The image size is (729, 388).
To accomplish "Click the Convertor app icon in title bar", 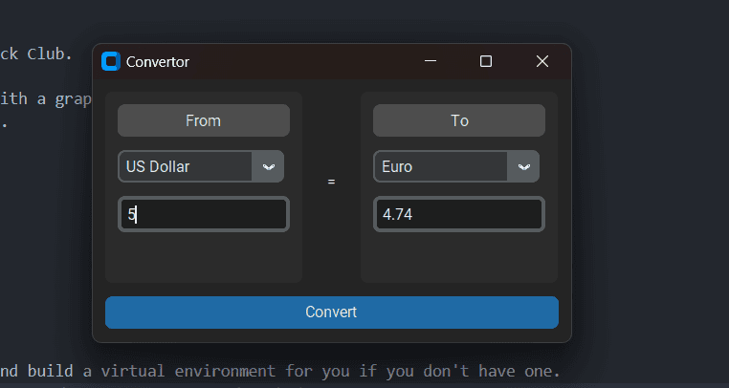I will pyautogui.click(x=111, y=61).
